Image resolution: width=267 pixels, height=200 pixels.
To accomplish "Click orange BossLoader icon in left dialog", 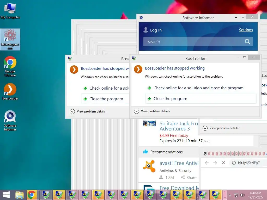I will [74, 70].
